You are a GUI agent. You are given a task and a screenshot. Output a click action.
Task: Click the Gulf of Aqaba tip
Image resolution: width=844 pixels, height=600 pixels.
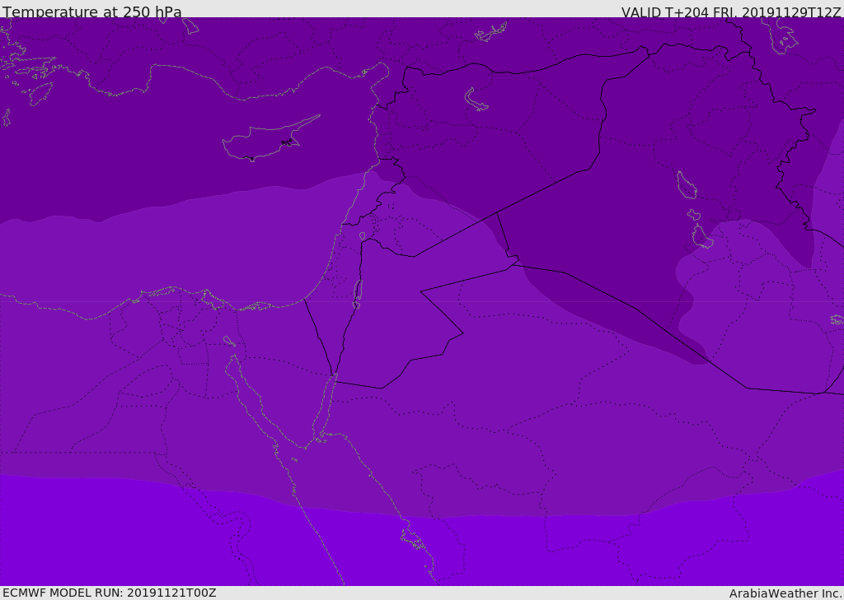(x=335, y=376)
